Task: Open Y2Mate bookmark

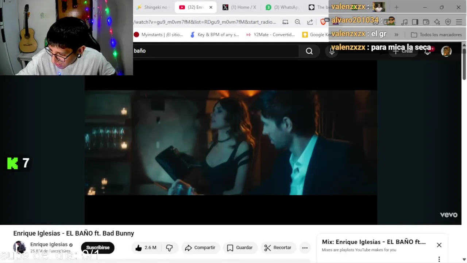Action: (x=270, y=35)
